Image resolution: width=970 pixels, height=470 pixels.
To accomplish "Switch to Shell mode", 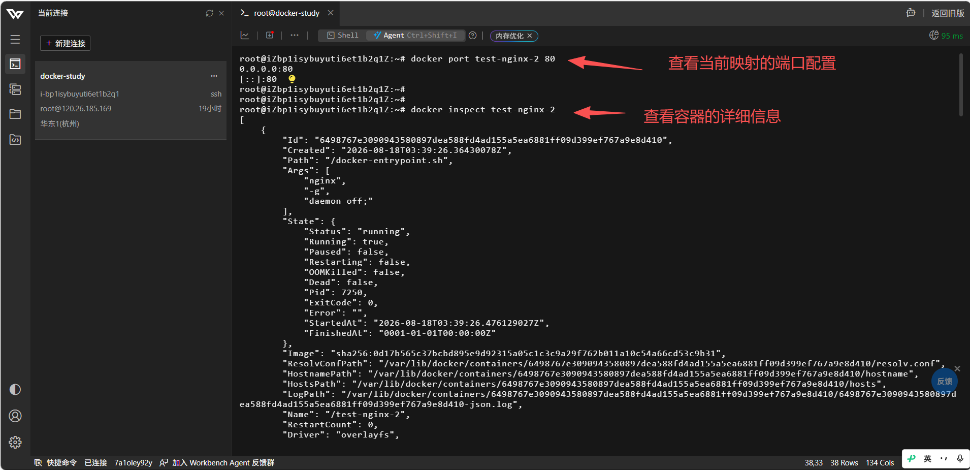I will click(342, 35).
